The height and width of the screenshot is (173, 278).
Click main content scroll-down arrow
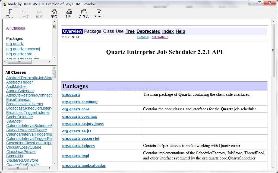pyautogui.click(x=273, y=168)
